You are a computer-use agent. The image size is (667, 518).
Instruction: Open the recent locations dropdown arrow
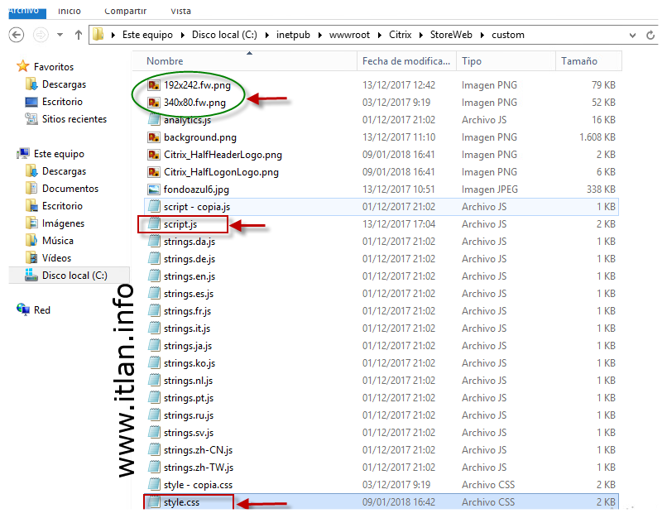[x=60, y=36]
